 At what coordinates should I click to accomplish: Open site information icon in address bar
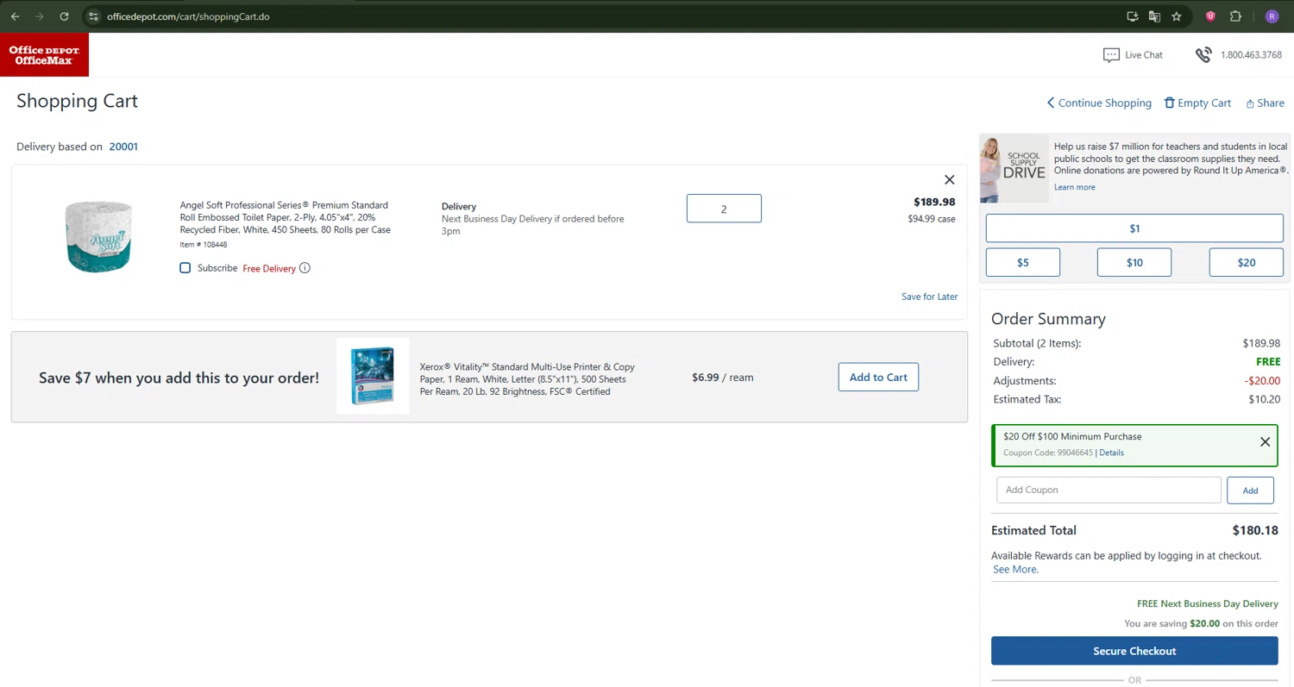tap(94, 16)
